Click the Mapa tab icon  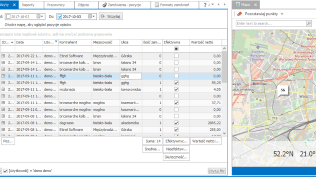coord(238,5)
